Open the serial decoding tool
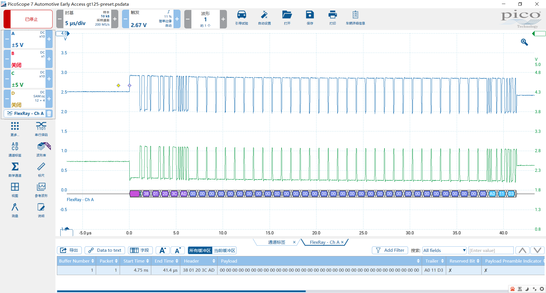Viewport: 546px width, 293px height. (41, 129)
